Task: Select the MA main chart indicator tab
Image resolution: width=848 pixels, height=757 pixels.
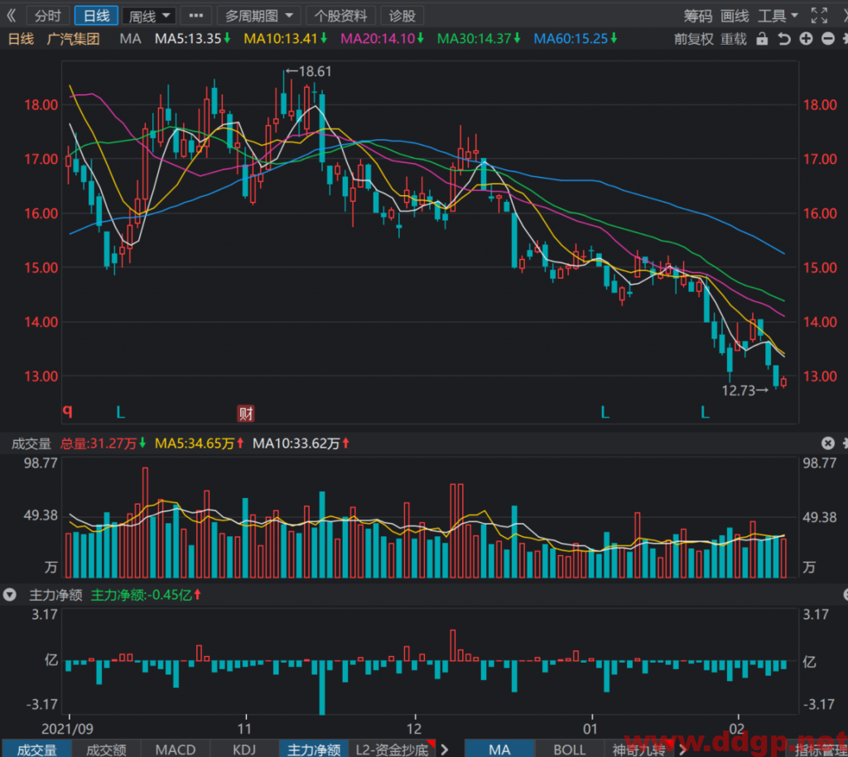Action: [x=499, y=750]
